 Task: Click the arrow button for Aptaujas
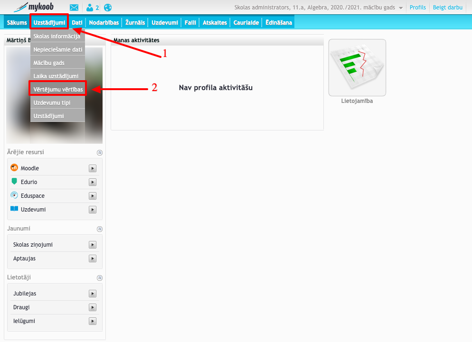[x=93, y=259]
